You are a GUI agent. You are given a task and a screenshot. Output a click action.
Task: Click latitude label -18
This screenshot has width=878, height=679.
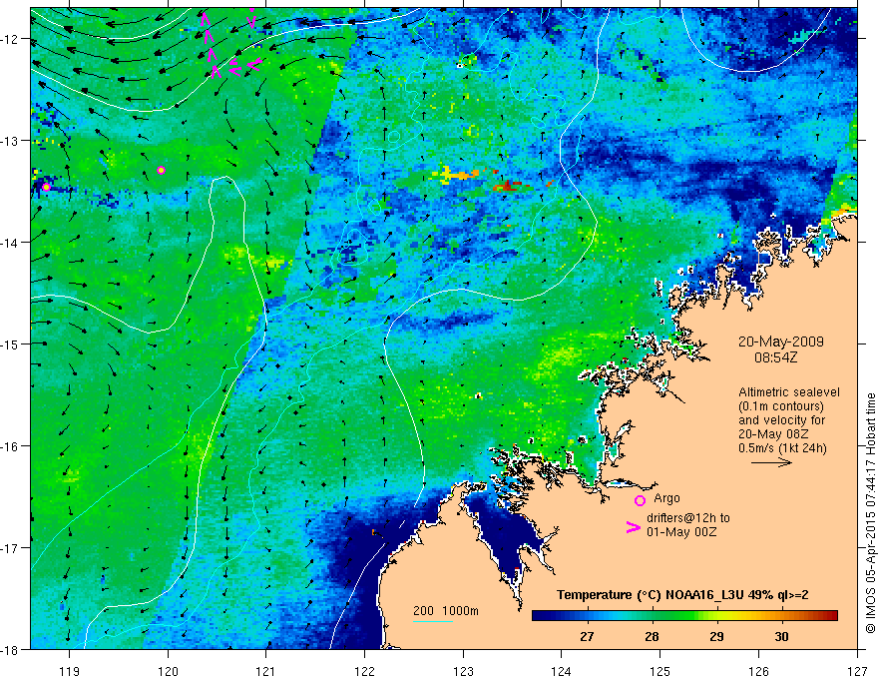point(10,649)
